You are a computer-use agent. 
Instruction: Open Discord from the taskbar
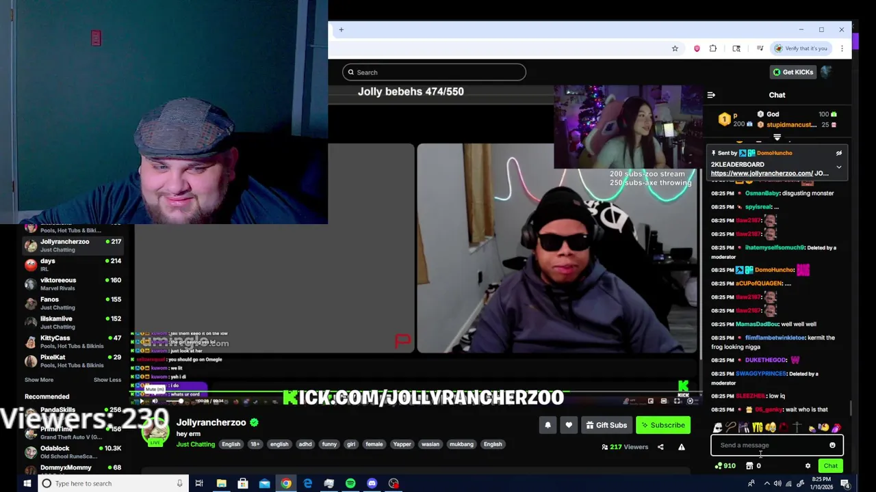(372, 484)
